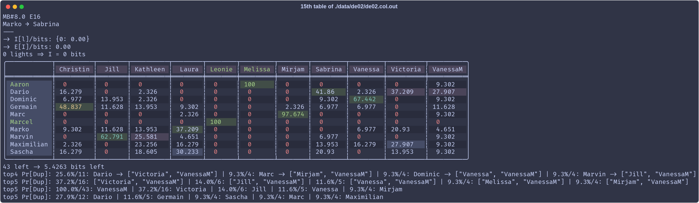Click the 4.651 cell in Marko row
This screenshot has width=699, height=203.
(448, 129)
